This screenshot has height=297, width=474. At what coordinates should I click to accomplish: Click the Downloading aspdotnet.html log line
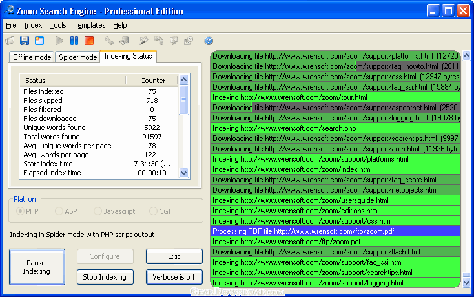point(336,108)
